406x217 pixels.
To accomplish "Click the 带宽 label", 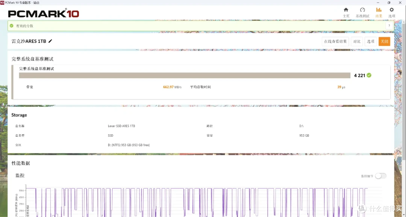I will tap(30, 87).
